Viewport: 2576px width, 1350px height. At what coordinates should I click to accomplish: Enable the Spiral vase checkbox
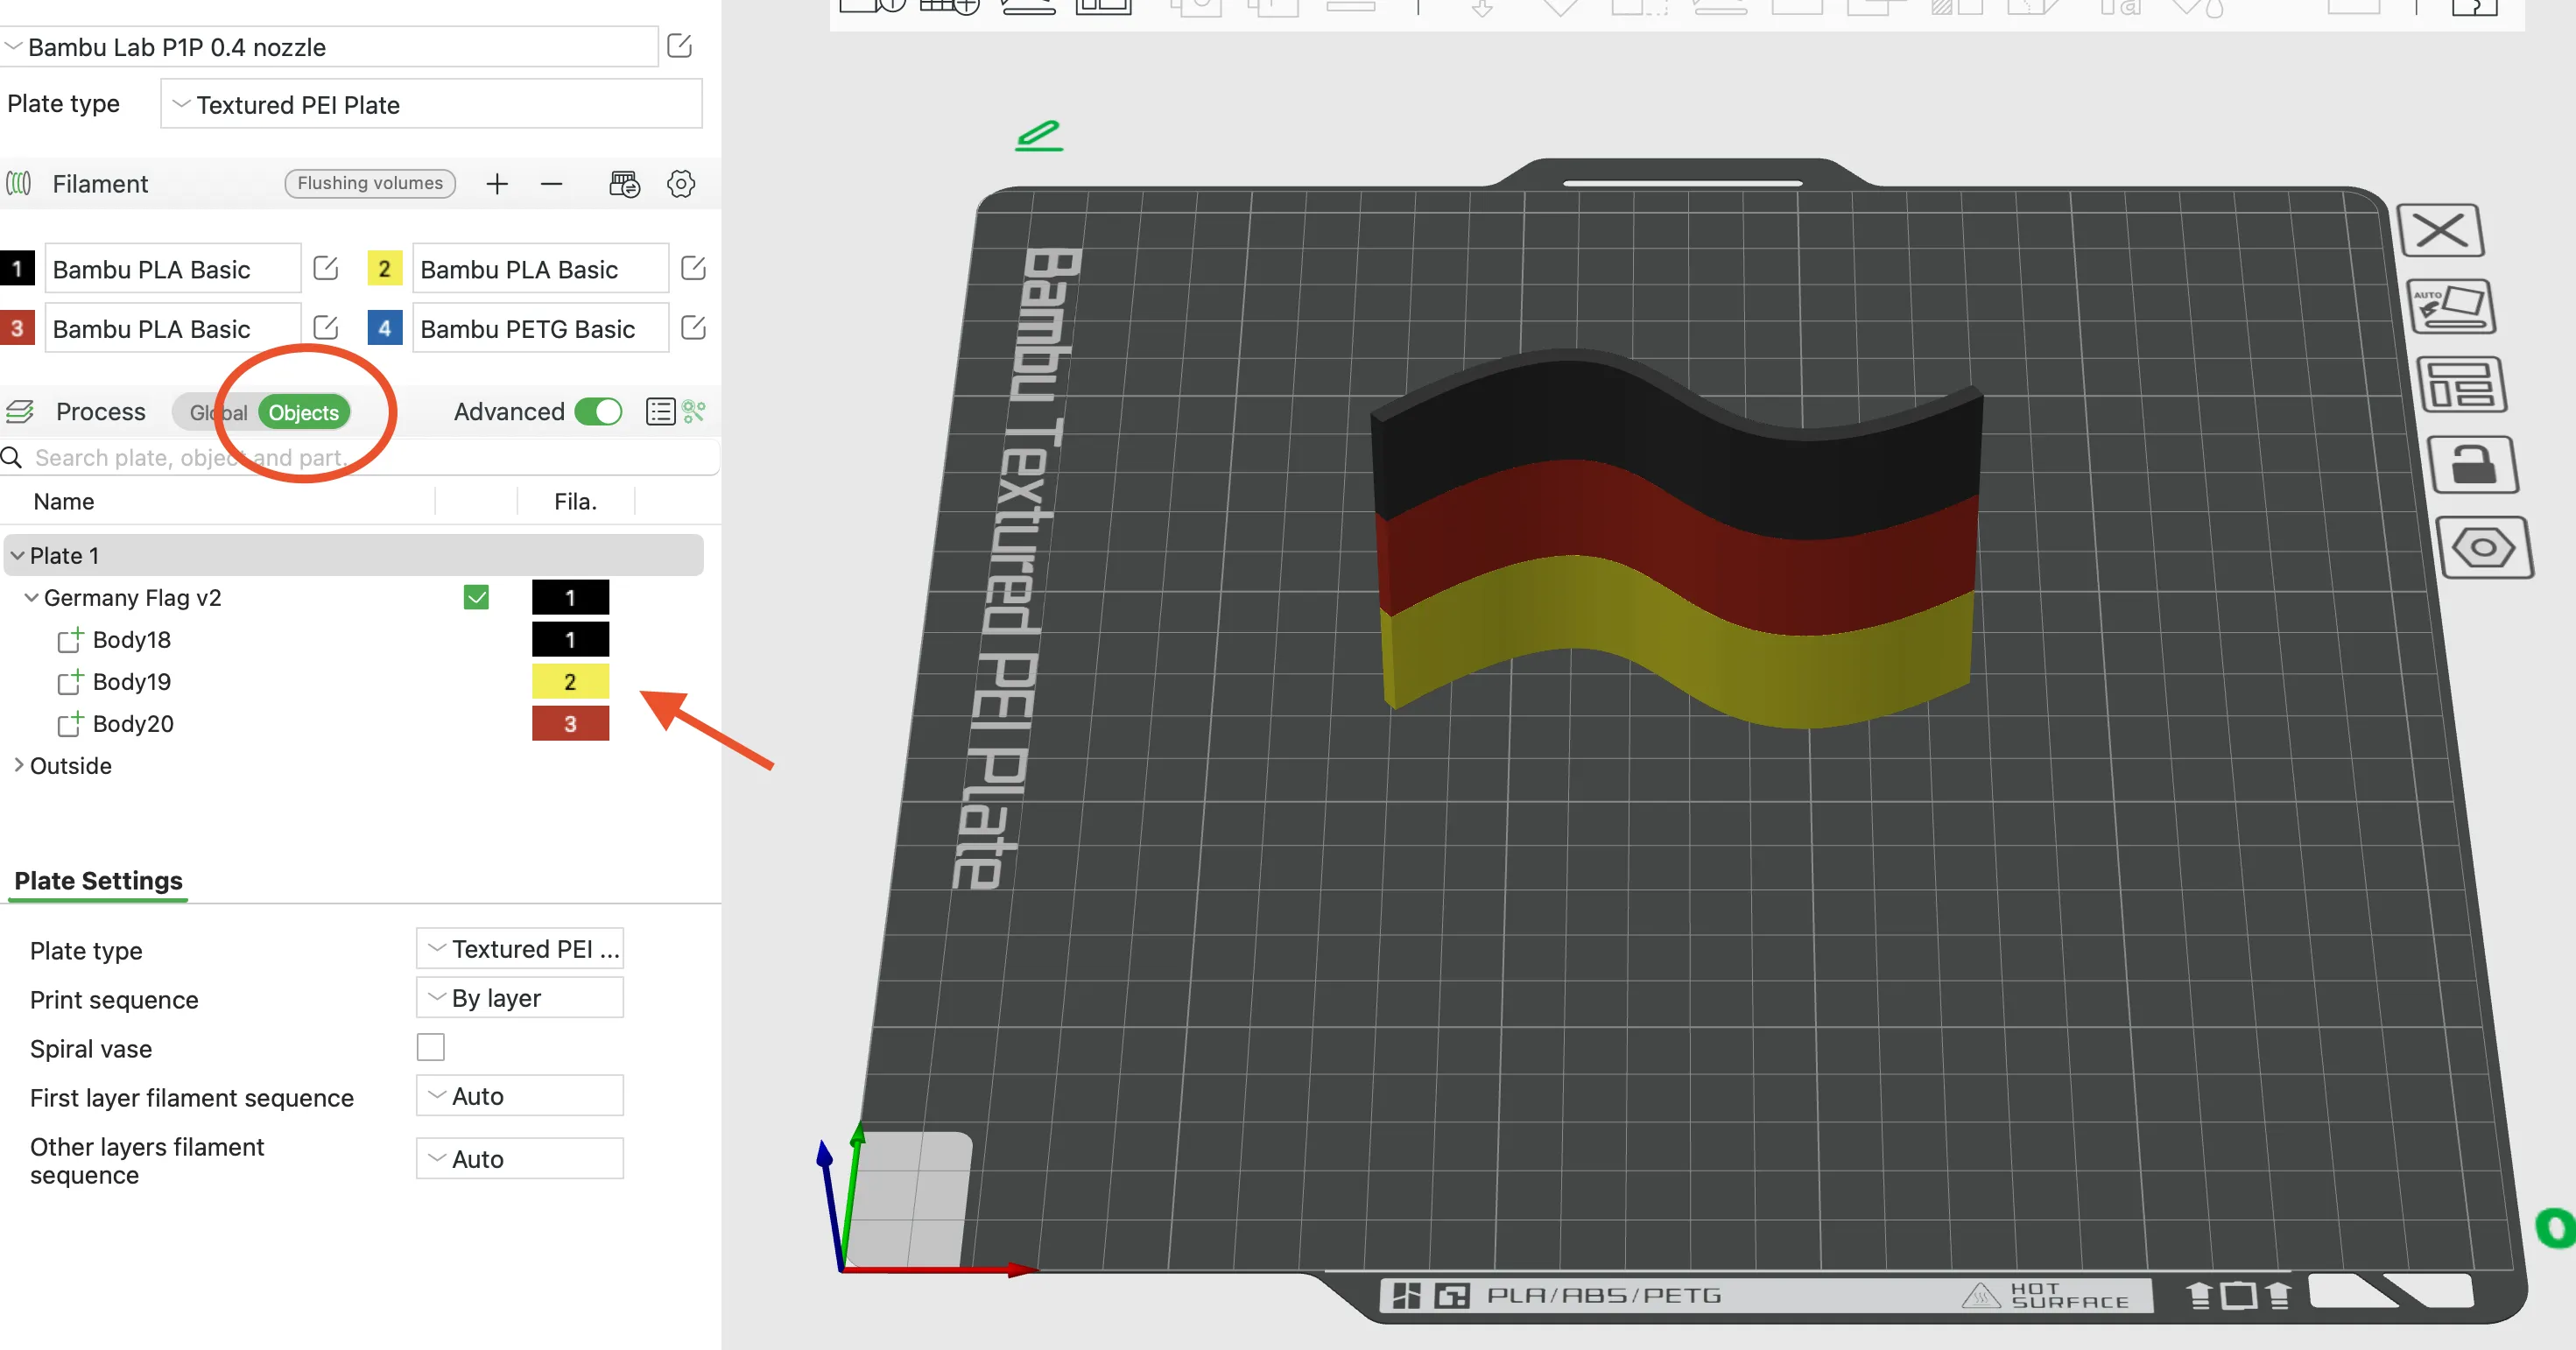pos(431,1048)
